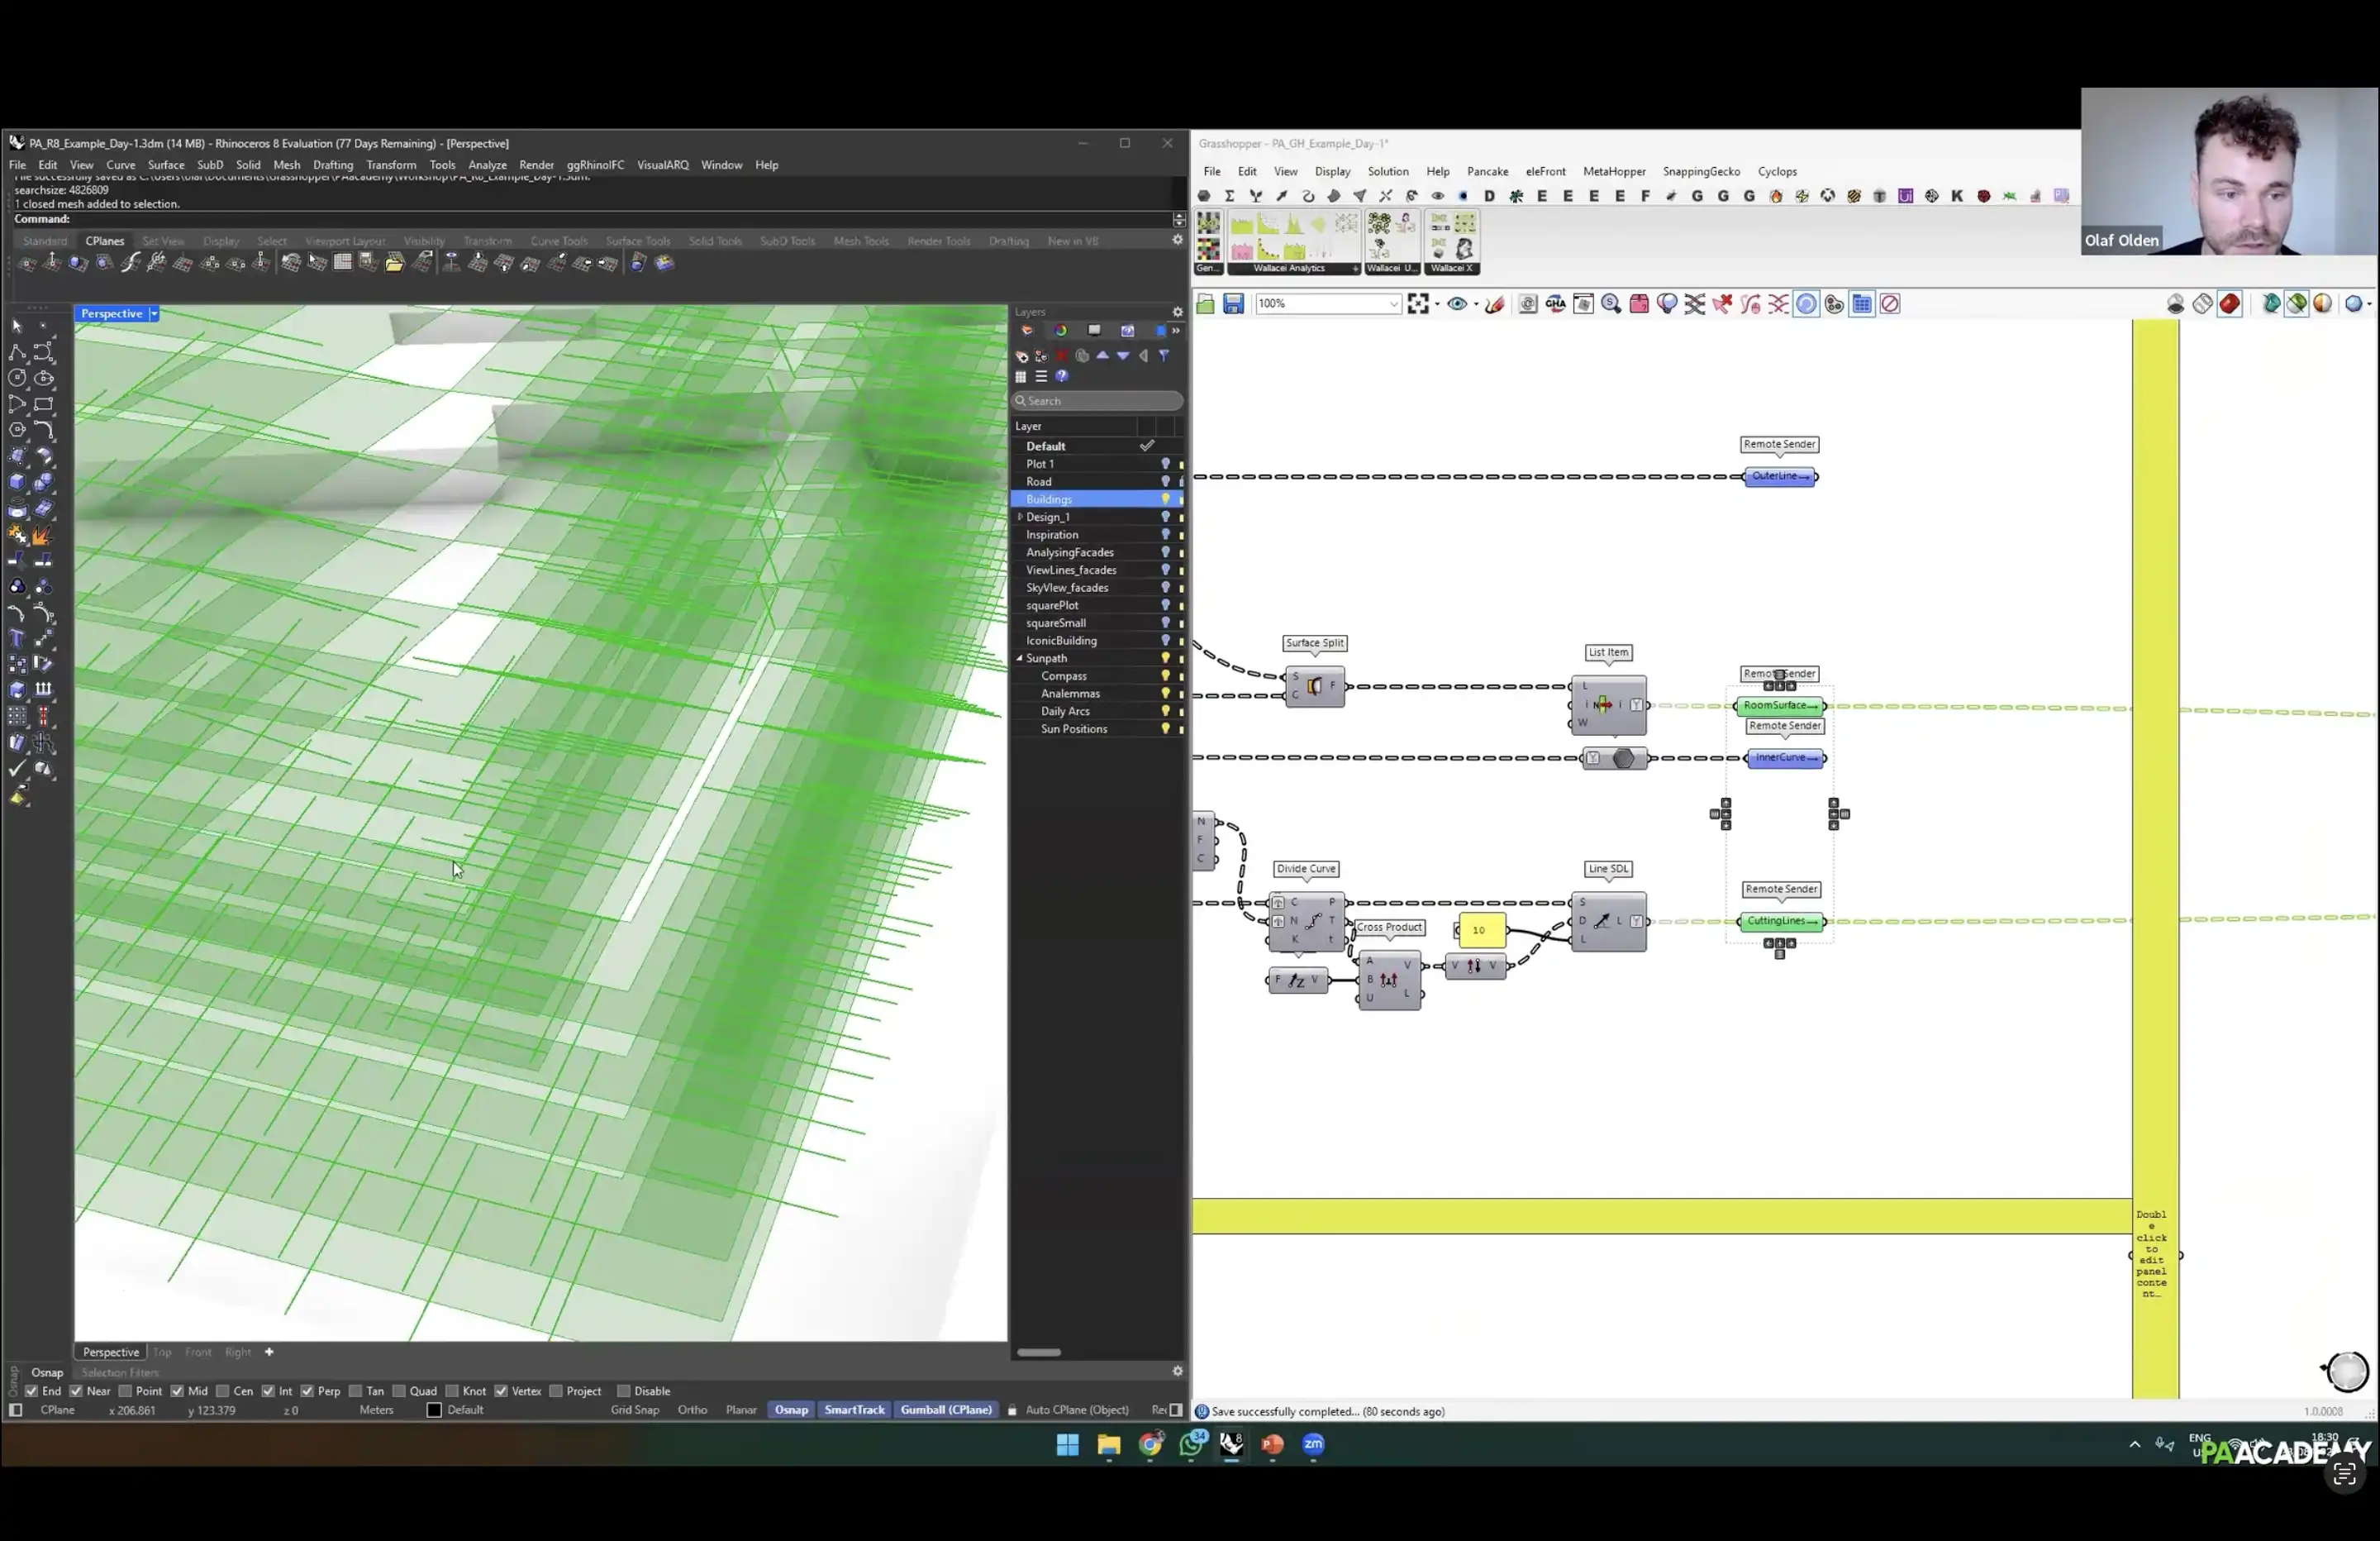The image size is (2380, 1541).
Task: Click the Grasshopper save icon
Action: (1233, 304)
